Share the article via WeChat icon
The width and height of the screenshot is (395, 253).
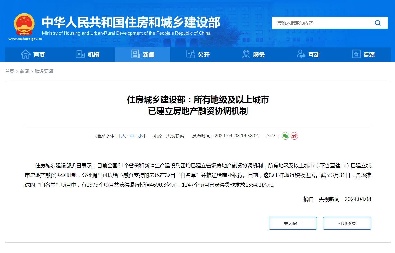tap(285, 135)
